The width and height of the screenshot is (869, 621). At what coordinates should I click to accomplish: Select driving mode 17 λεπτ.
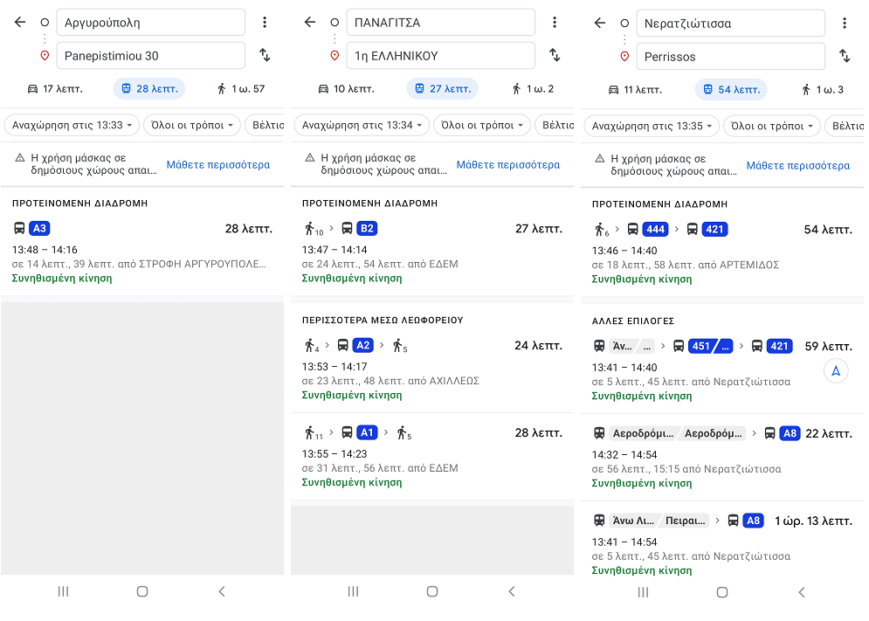[52, 89]
